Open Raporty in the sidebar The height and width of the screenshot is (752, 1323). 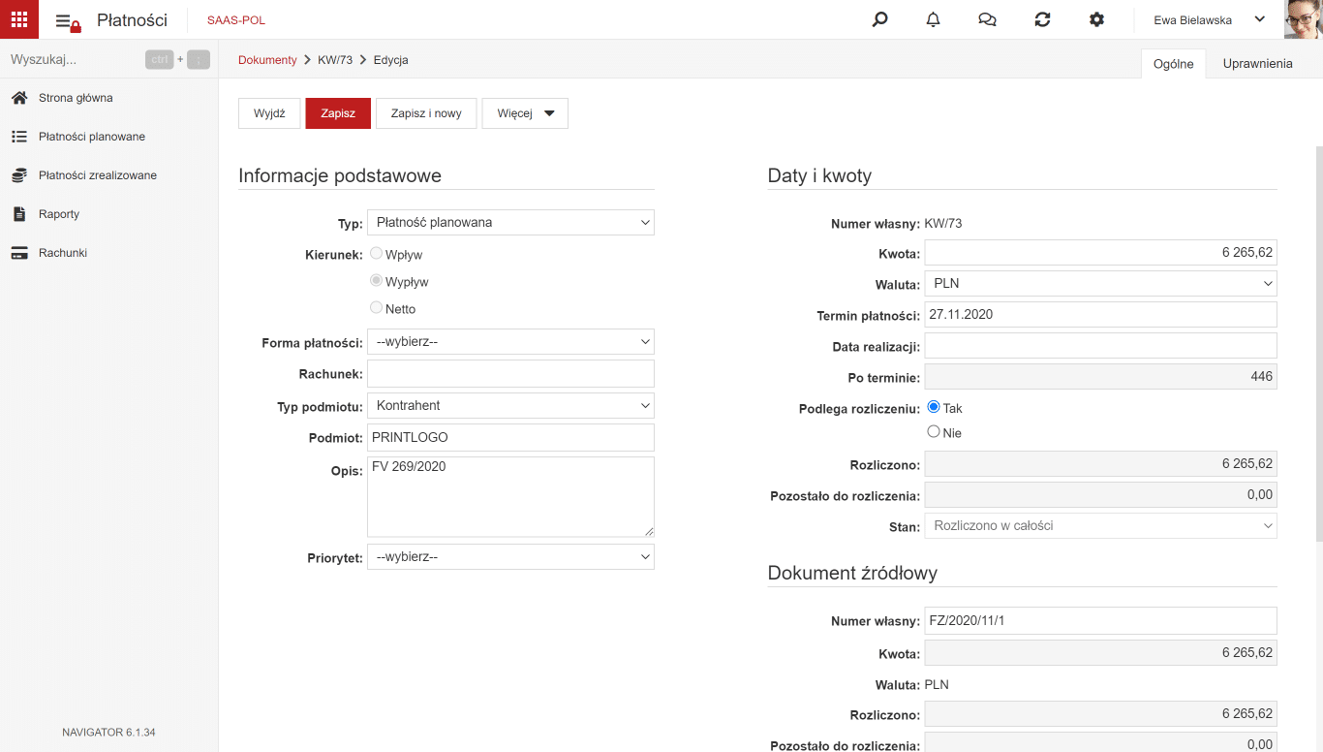[x=59, y=214]
